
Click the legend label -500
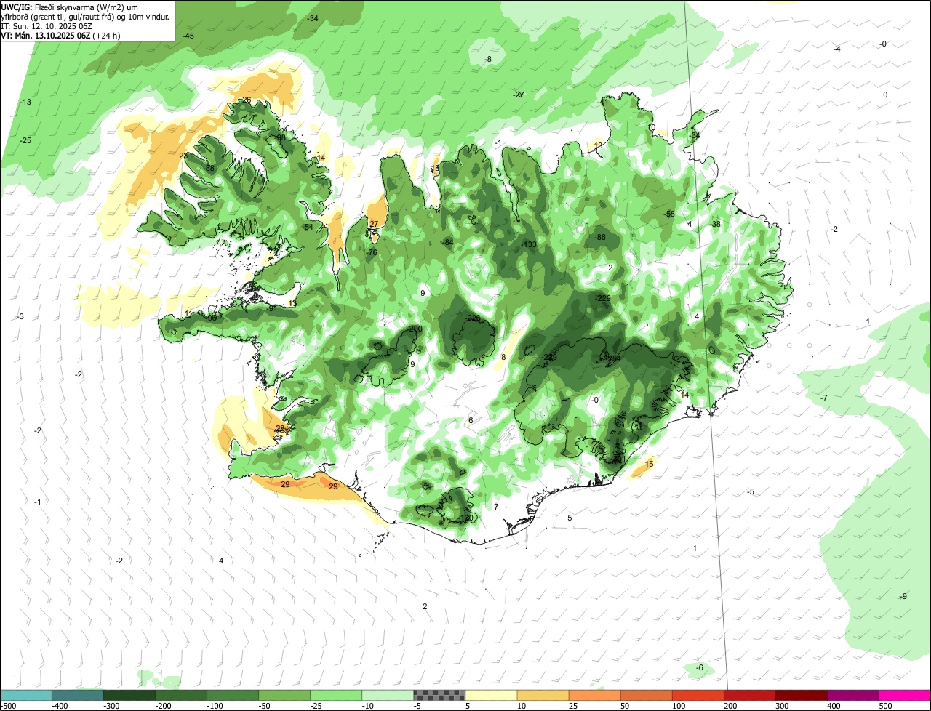[x=8, y=706]
